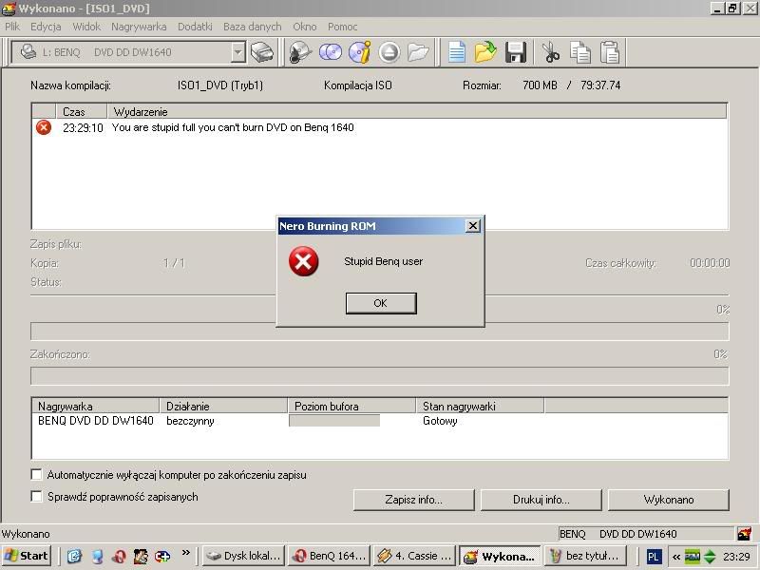
Task: Click the Wykonano button
Action: 669,500
